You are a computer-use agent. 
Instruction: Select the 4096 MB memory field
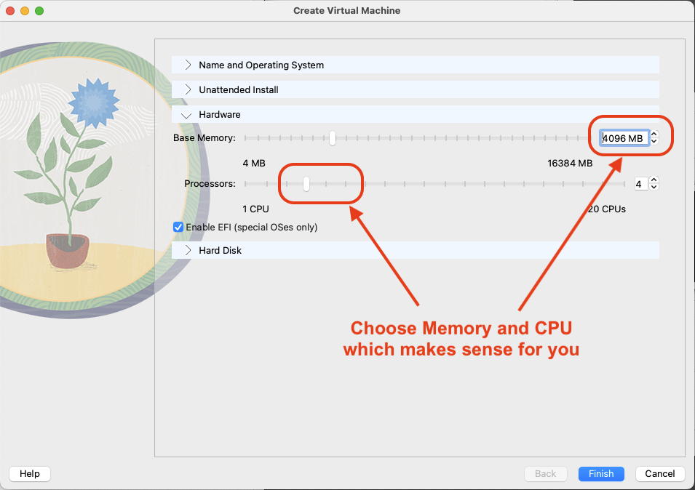(622, 137)
